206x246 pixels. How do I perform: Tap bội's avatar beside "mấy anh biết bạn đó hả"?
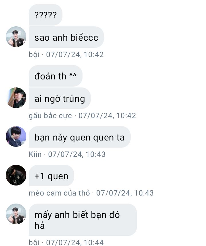pyautogui.click(x=16, y=214)
